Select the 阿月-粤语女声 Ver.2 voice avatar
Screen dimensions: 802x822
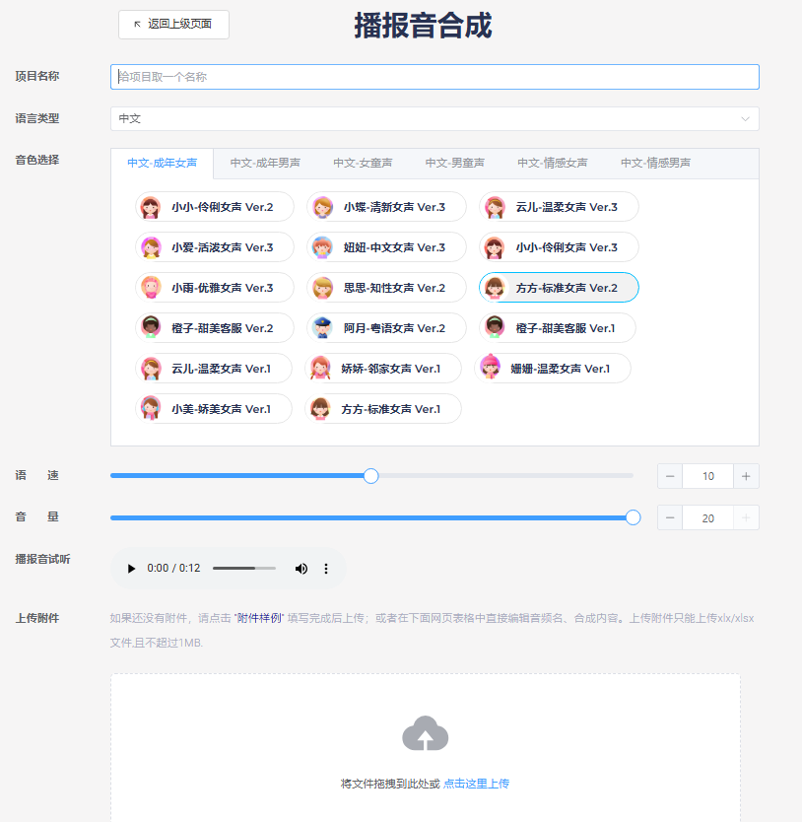click(321, 328)
